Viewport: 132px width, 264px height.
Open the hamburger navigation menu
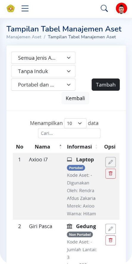[x=25, y=8]
